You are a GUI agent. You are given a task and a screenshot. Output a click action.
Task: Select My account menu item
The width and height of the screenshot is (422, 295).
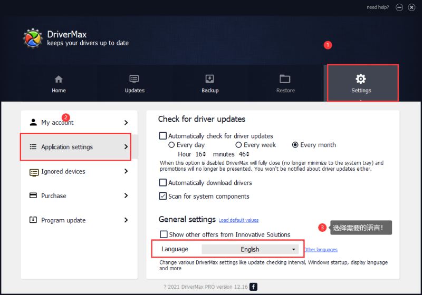(79, 123)
